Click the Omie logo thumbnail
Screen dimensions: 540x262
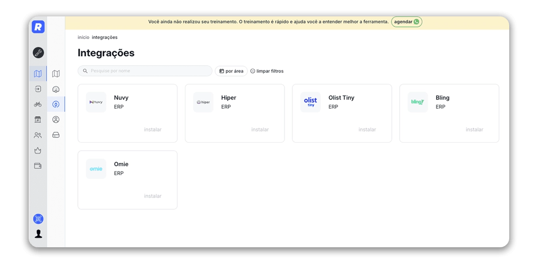click(x=96, y=169)
